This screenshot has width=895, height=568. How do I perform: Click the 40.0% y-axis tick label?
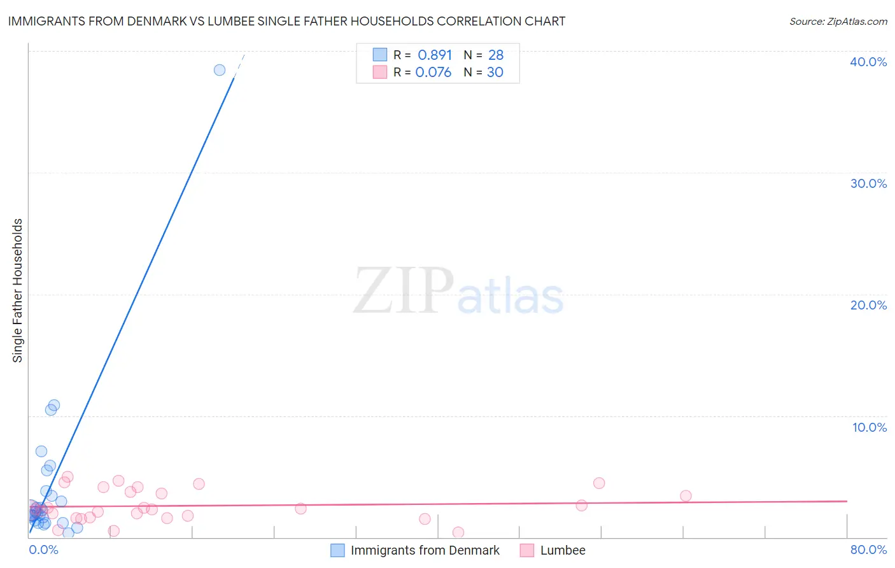pos(868,62)
